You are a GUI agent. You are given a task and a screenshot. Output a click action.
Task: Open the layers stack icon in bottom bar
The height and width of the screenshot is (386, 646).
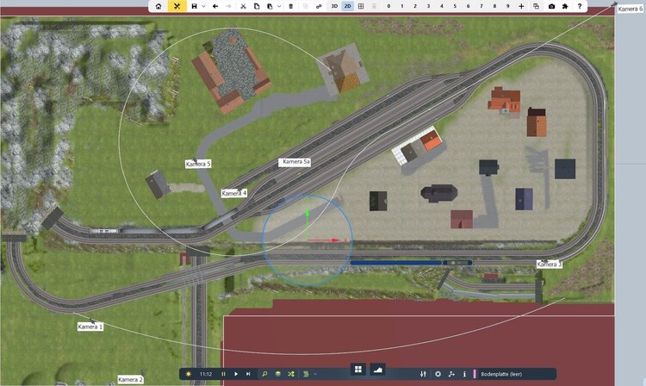point(278,374)
